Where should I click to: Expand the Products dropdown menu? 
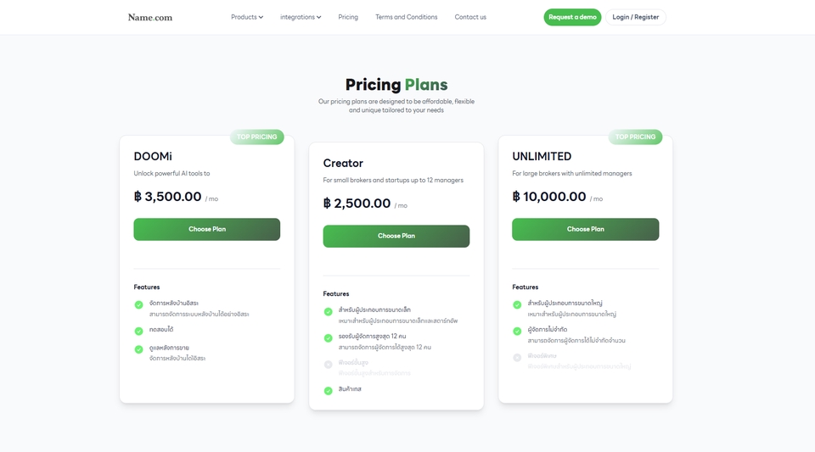[247, 17]
